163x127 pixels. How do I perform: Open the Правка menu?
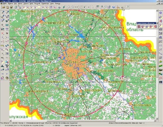point(10,4)
